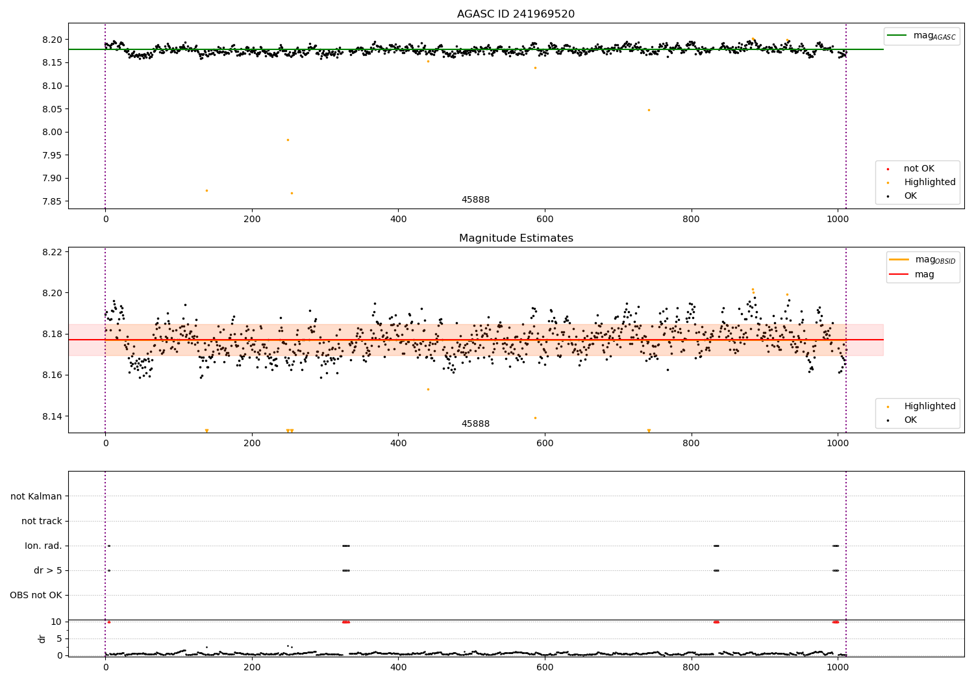Click the "Ion. rad." flag markers near x=995
Screen dimensions: 974x682
[x=836, y=546]
